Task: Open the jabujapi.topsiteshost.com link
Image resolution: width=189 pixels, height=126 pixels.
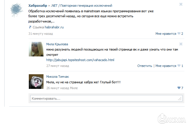Action: [x=80, y=60]
